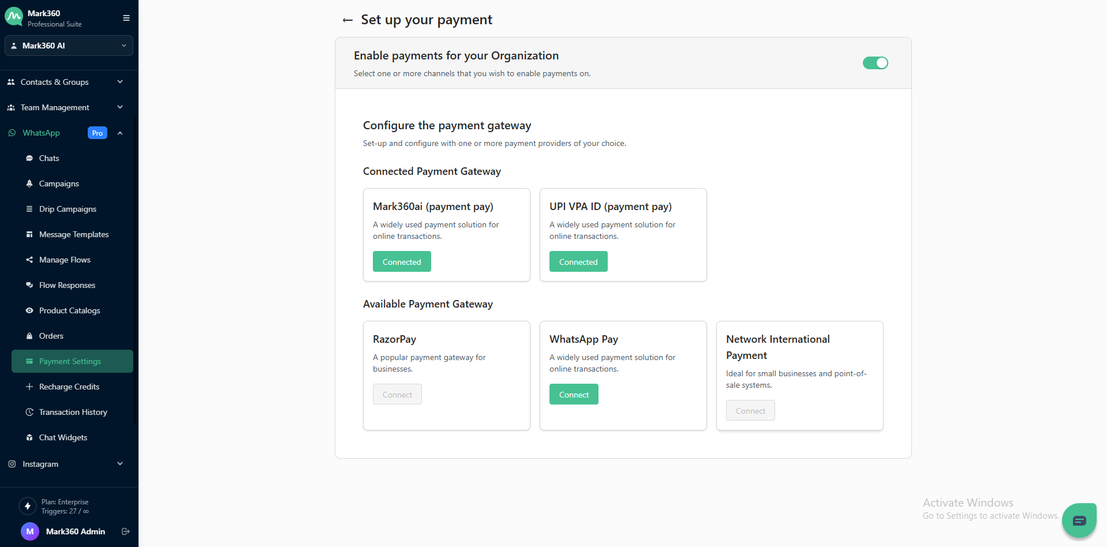Screen dimensions: 1107x547
Task: Click Connect button on RazorPay card
Action: coord(397,395)
